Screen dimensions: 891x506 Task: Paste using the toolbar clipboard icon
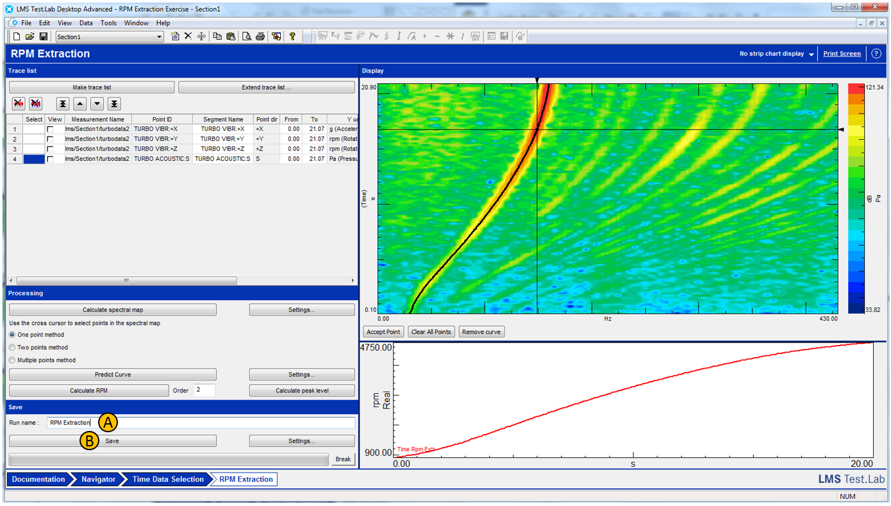(x=231, y=37)
